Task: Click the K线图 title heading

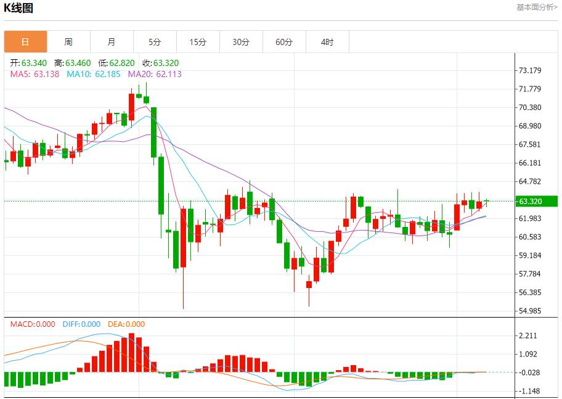Action: click(18, 8)
